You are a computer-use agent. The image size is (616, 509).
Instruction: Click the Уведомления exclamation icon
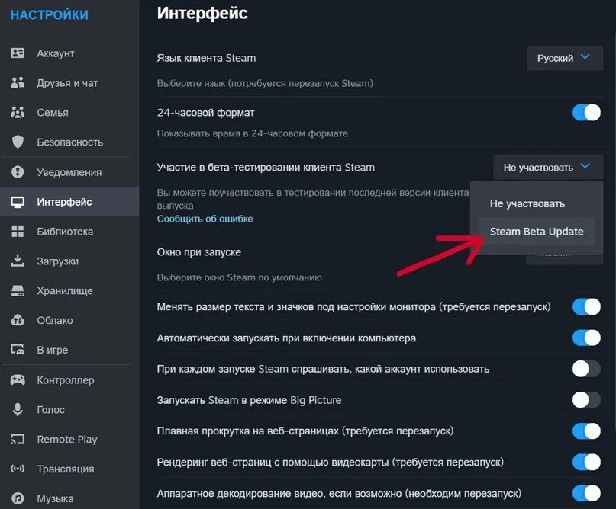click(18, 171)
